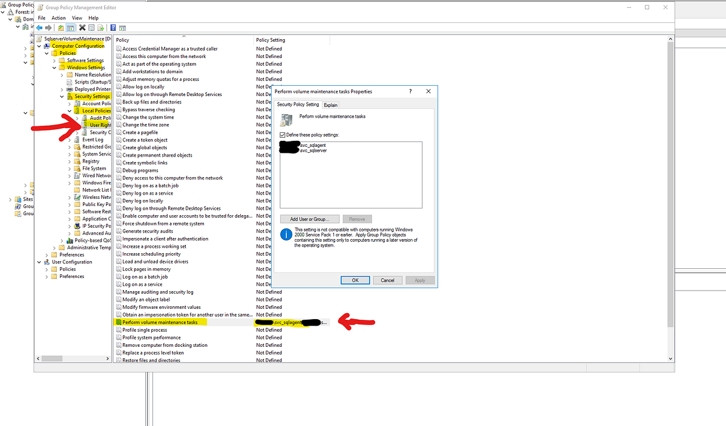Image resolution: width=726 pixels, height=426 pixels.
Task: Select the highlighted Perform volume maintenance tasks policy
Action: [x=162, y=322]
